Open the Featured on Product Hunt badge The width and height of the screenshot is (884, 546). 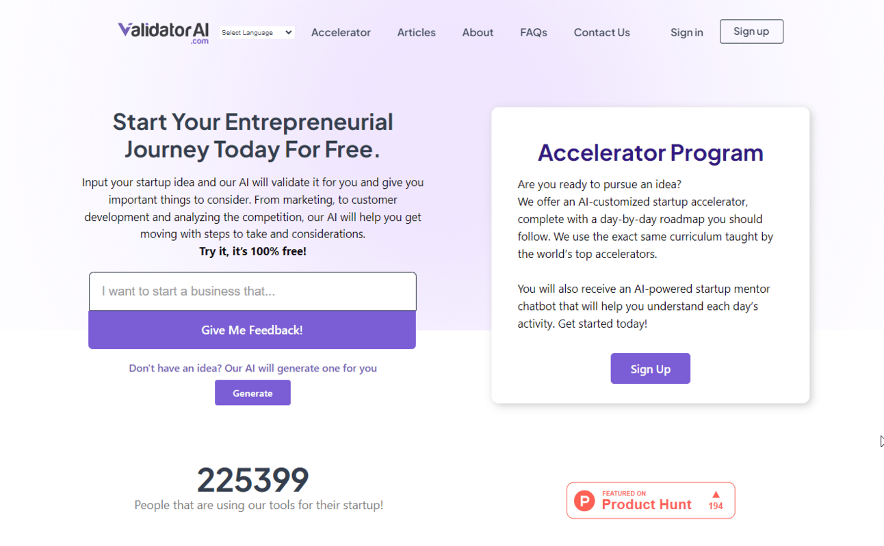point(650,500)
